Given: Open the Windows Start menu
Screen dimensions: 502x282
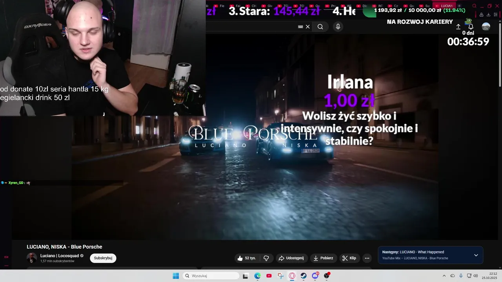Looking at the screenshot, I should click(x=176, y=276).
